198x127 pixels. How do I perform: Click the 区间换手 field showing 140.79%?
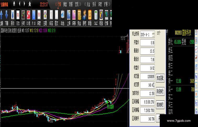[147, 119]
